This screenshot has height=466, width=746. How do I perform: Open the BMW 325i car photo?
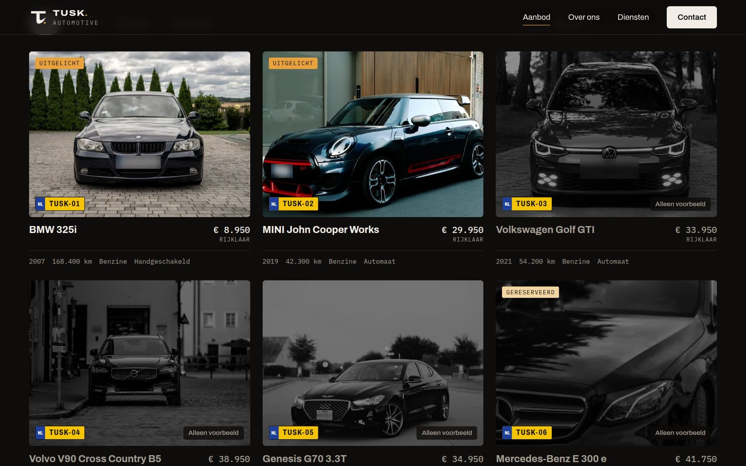(139, 134)
